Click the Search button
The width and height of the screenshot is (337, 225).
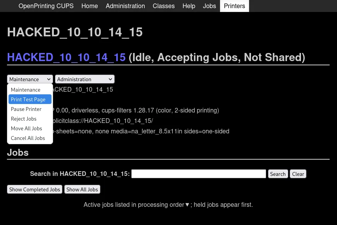278,174
